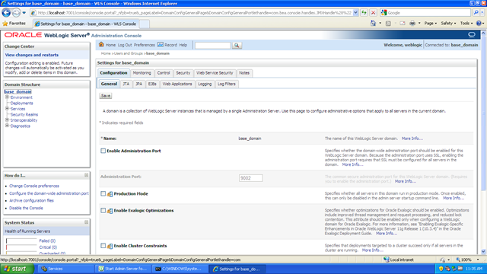Toggle Enable Administration Port checkbox

click(x=103, y=151)
